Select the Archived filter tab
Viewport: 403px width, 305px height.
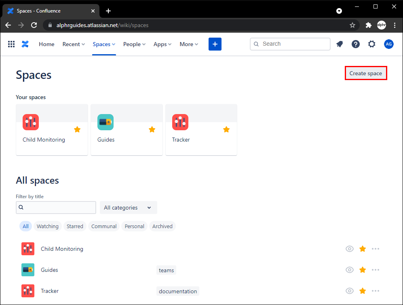point(162,226)
